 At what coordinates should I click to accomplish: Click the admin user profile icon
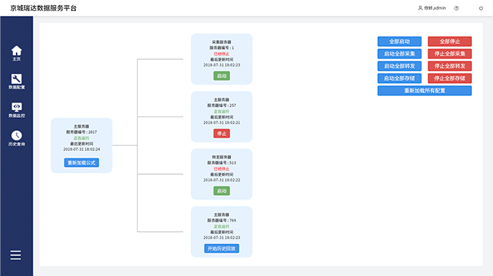pyautogui.click(x=420, y=8)
